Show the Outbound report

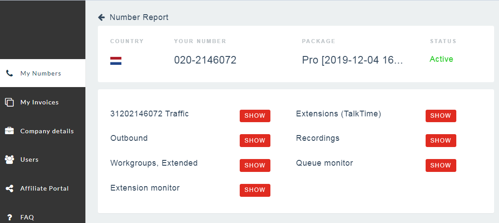[255, 140]
